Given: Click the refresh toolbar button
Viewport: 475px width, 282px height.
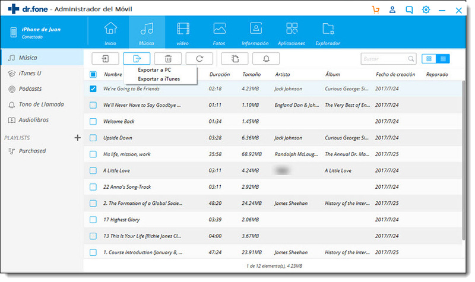Looking at the screenshot, I should click(x=199, y=58).
